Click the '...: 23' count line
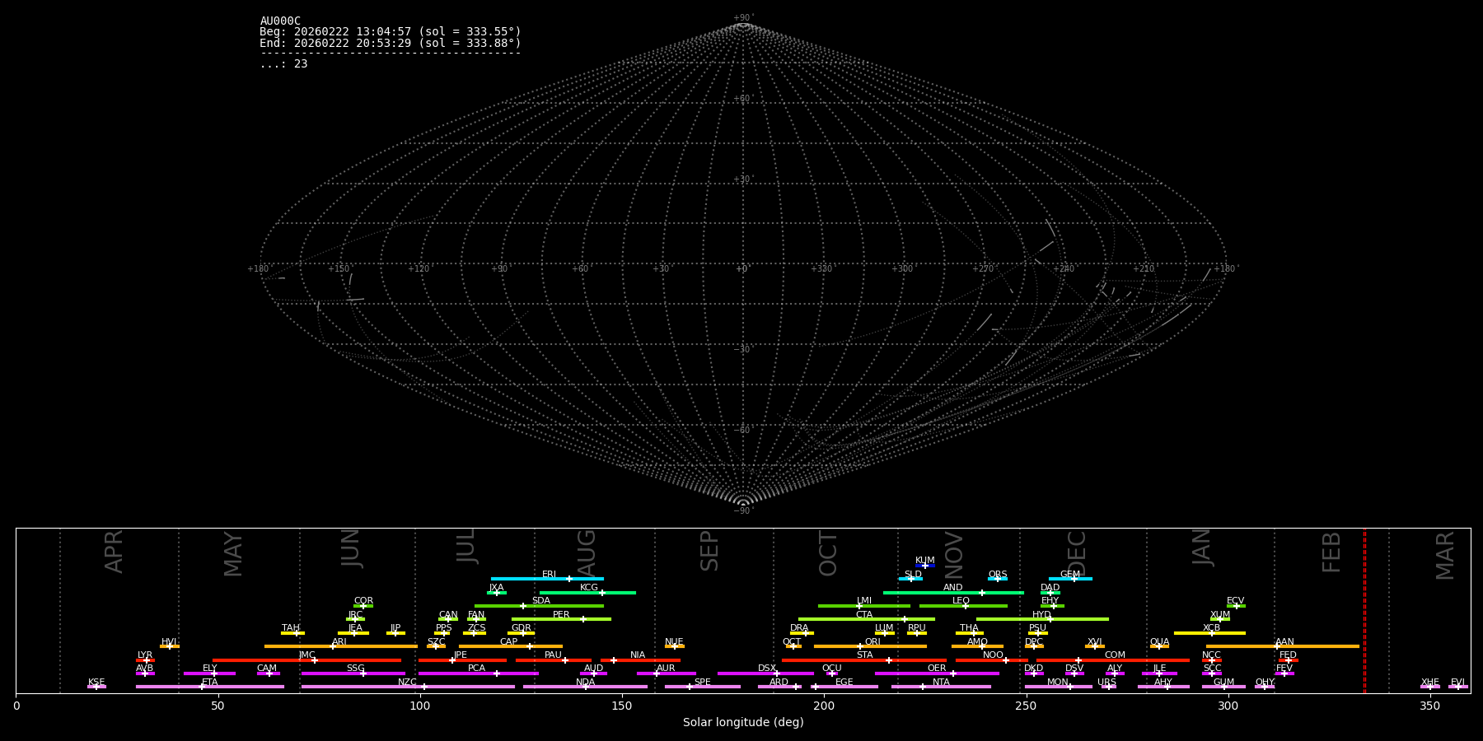 (283, 64)
